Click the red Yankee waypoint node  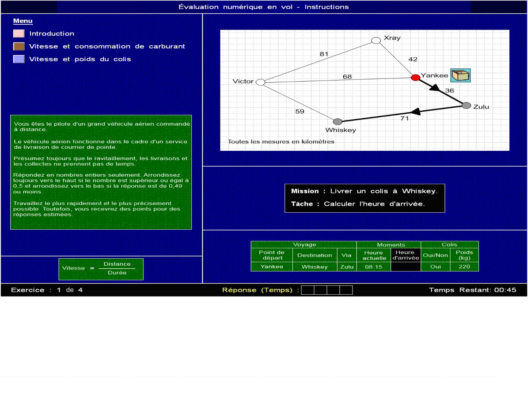point(416,78)
